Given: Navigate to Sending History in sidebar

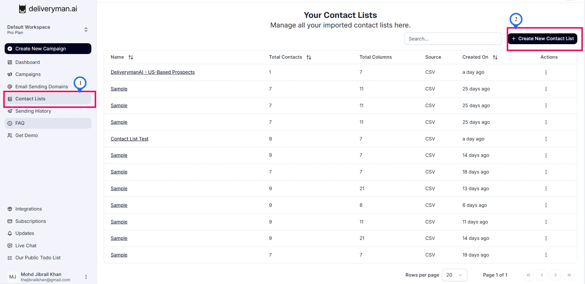Looking at the screenshot, I should (x=33, y=111).
